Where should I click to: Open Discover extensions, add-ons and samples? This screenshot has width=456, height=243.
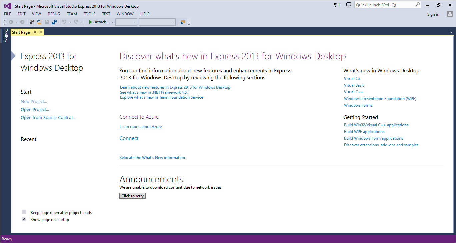point(381,145)
